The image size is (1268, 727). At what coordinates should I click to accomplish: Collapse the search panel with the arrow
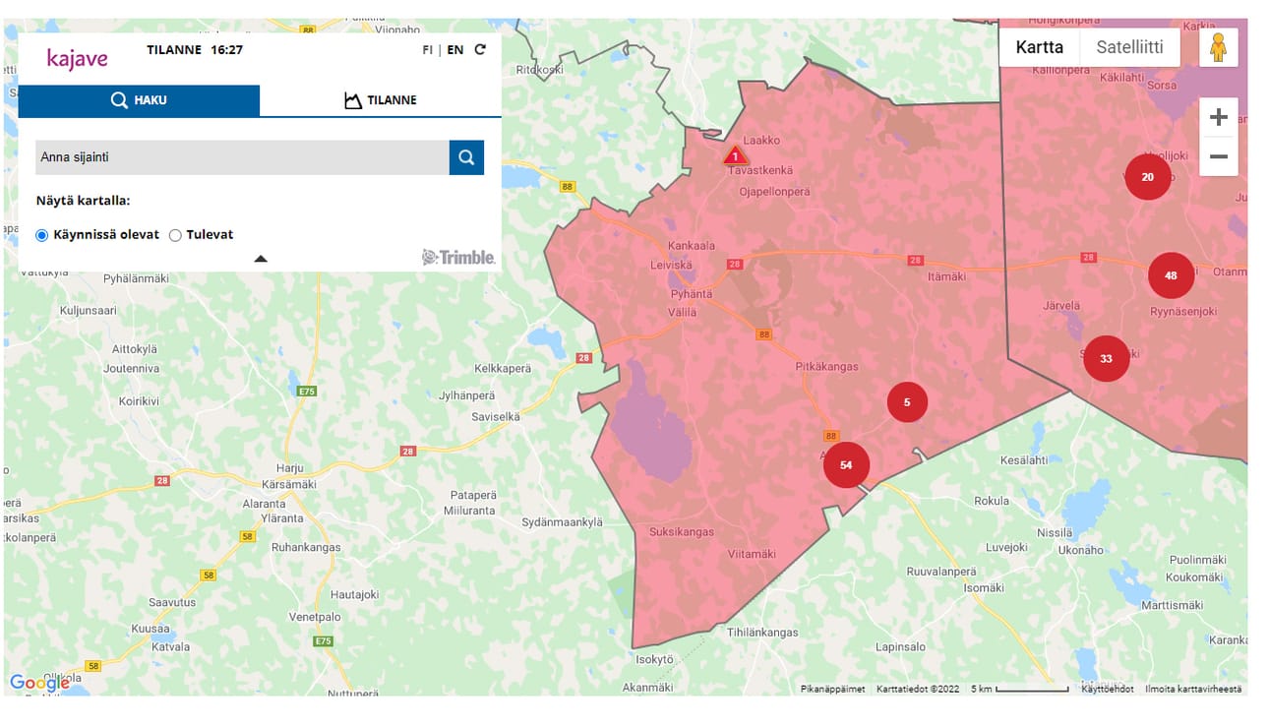click(260, 257)
